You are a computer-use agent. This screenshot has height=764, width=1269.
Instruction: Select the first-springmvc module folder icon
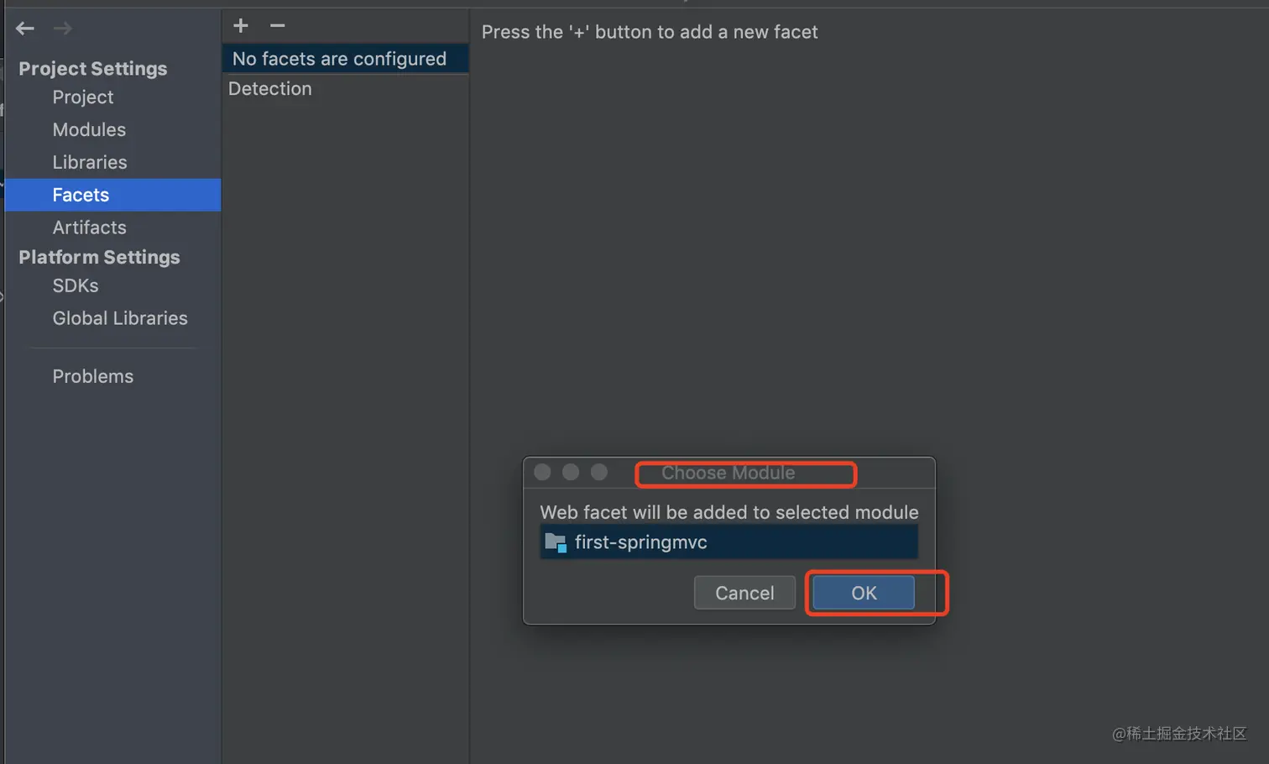[x=556, y=542]
